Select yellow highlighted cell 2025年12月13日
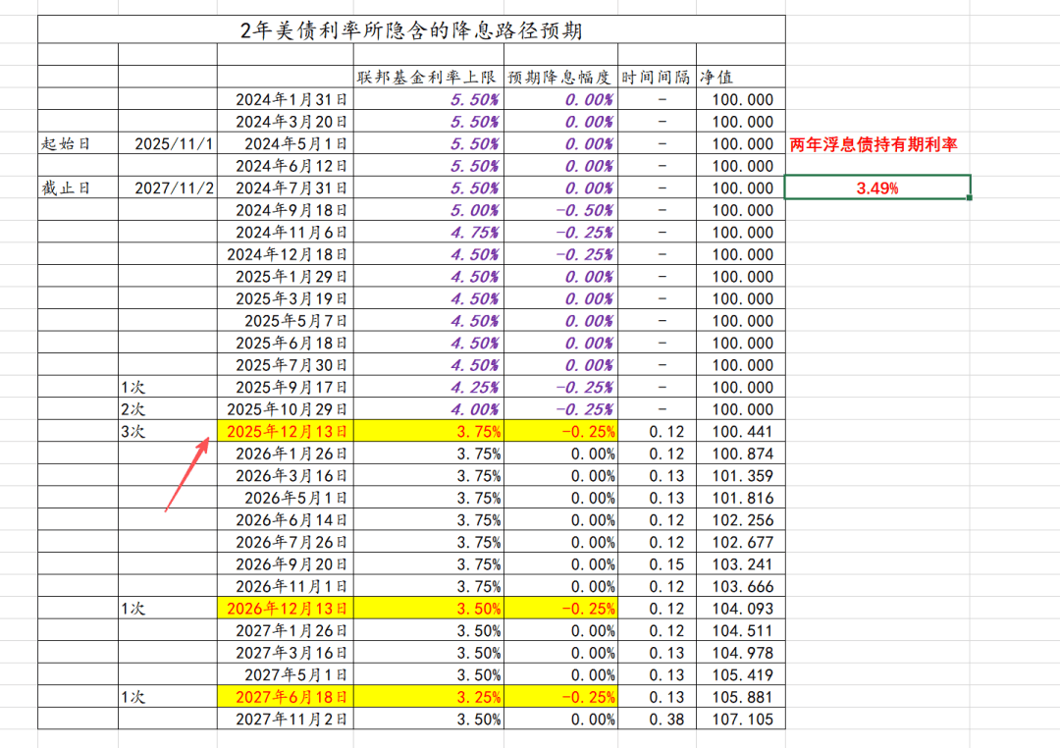Image resolution: width=1060 pixels, height=748 pixels. (x=286, y=431)
